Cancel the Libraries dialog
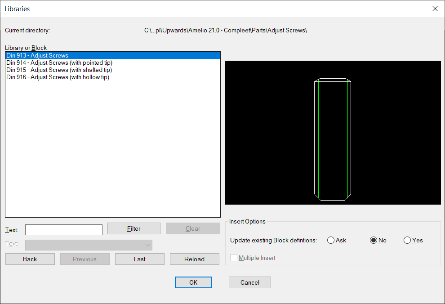The width and height of the screenshot is (445, 304). click(x=250, y=282)
